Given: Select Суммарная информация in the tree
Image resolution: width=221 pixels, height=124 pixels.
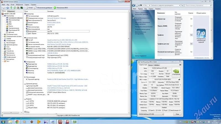Looking at the screenshot, I should [14, 18].
